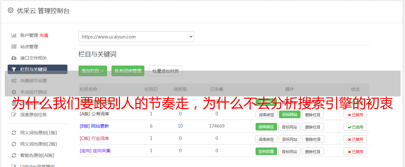This screenshot has width=405, height=167.
Task: Click 目标网站 in the [B版] 网站更新 row
Action: coord(289,127)
